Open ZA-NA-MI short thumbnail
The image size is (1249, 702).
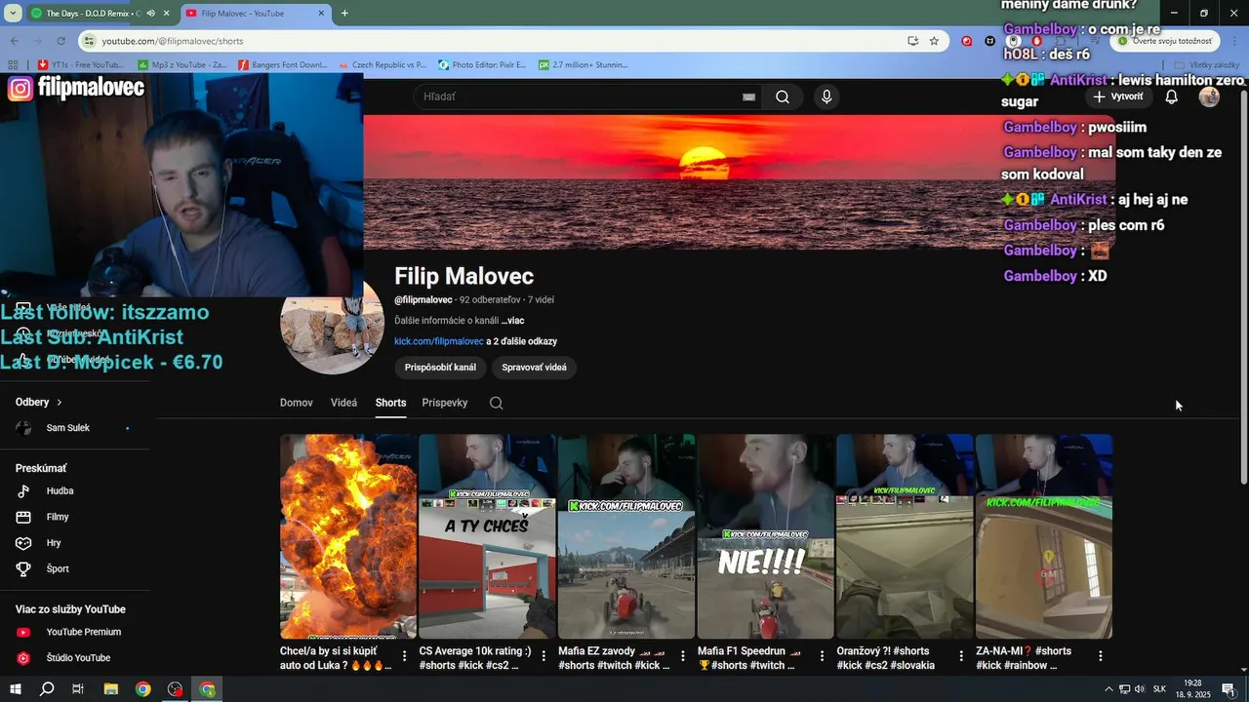1044,536
